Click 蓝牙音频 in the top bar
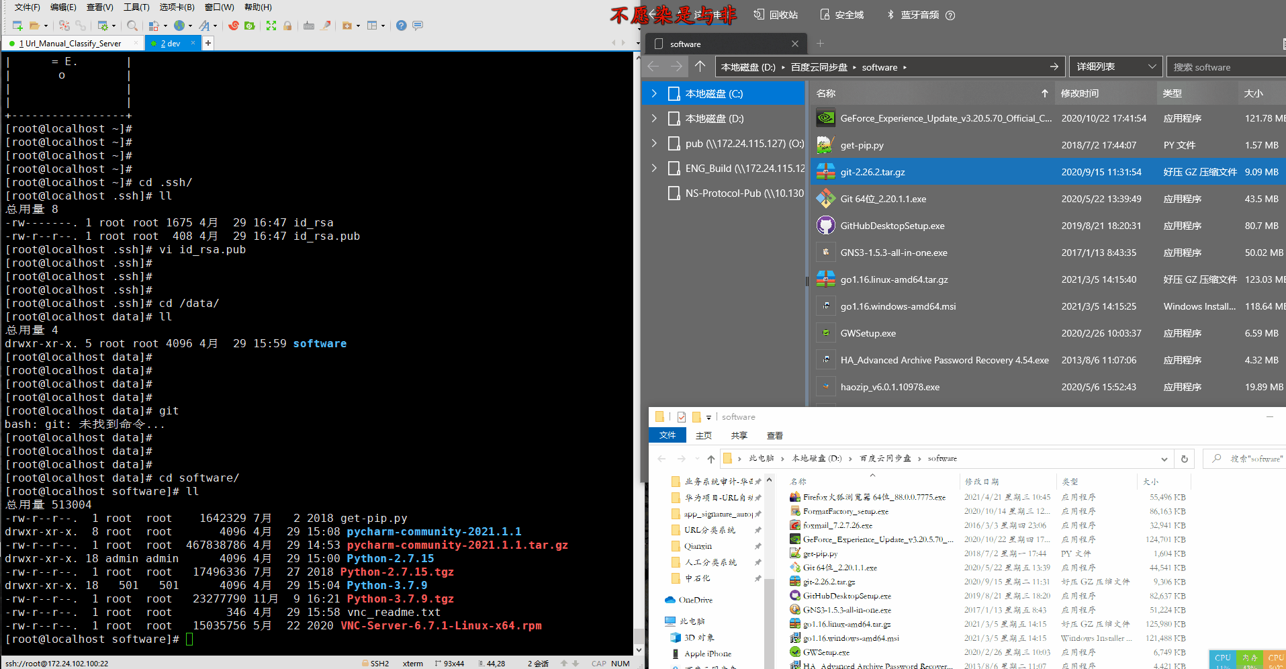Viewport: 1286px width, 669px height. (913, 15)
